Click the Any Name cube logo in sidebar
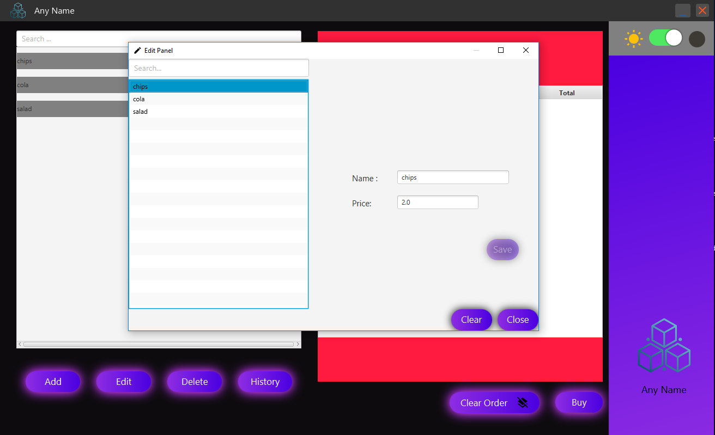This screenshot has height=435, width=715. point(664,345)
